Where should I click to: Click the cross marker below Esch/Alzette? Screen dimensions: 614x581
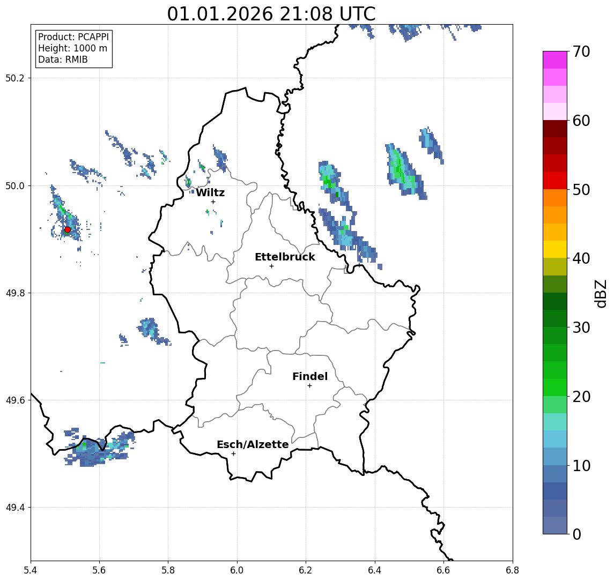coord(233,454)
